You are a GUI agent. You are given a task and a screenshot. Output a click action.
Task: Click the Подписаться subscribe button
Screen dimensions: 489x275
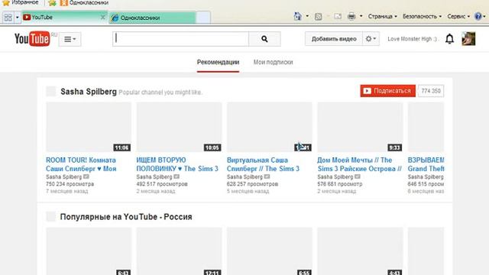(387, 91)
